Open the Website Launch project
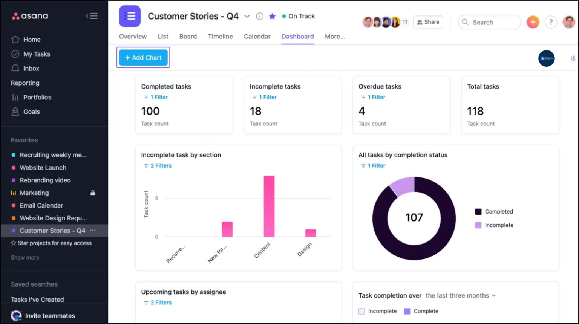 point(43,168)
